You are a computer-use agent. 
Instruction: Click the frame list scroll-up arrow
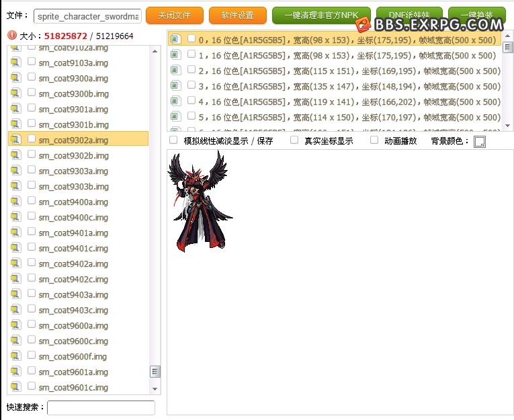click(x=507, y=36)
